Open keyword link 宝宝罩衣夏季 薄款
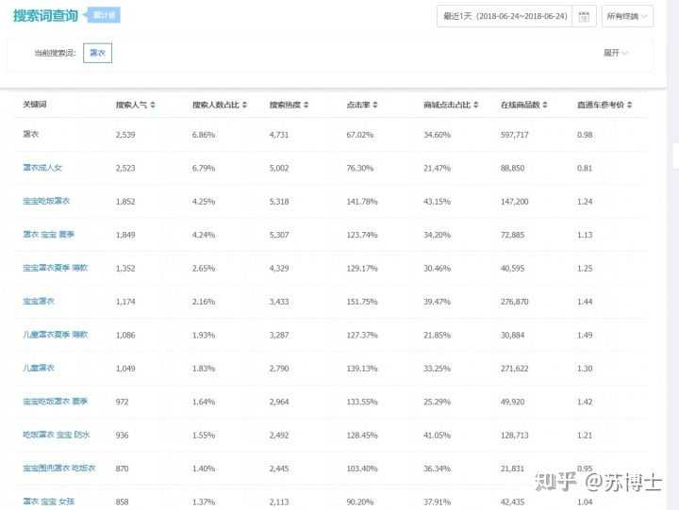The width and height of the screenshot is (679, 510). click(x=55, y=268)
